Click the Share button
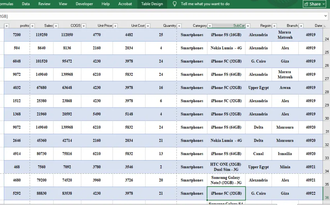330x205 pixels. 314,4
